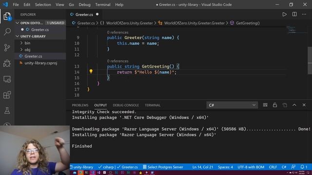Select Greeter.cs under Open Editors

click(40, 30)
